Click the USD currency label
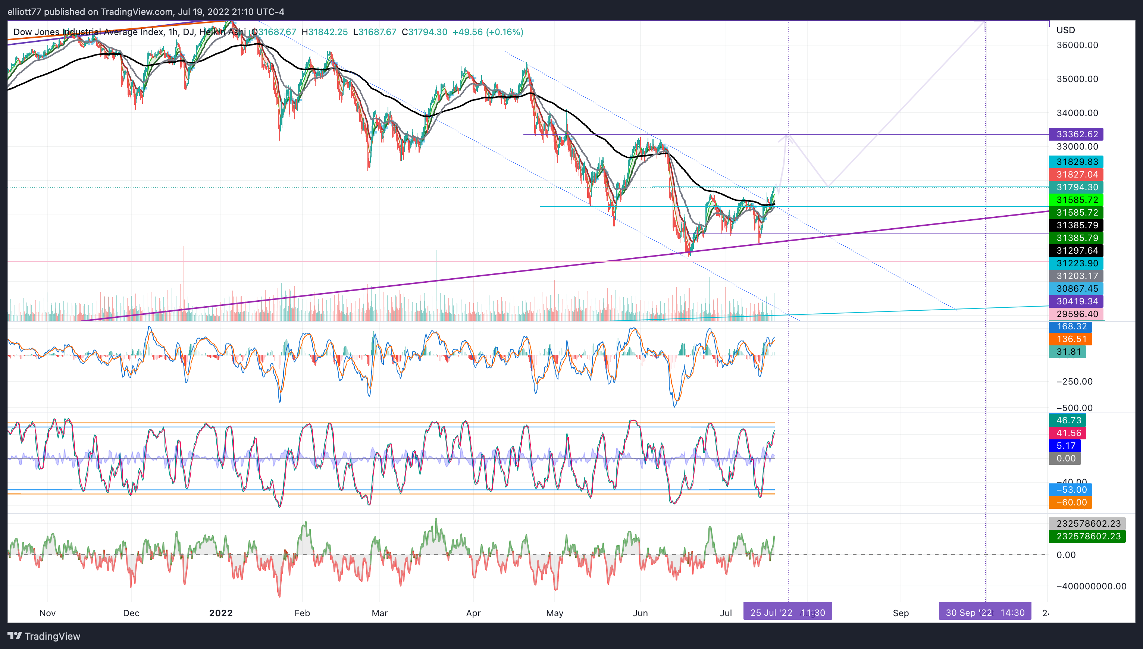Viewport: 1143px width, 649px height. [1065, 30]
